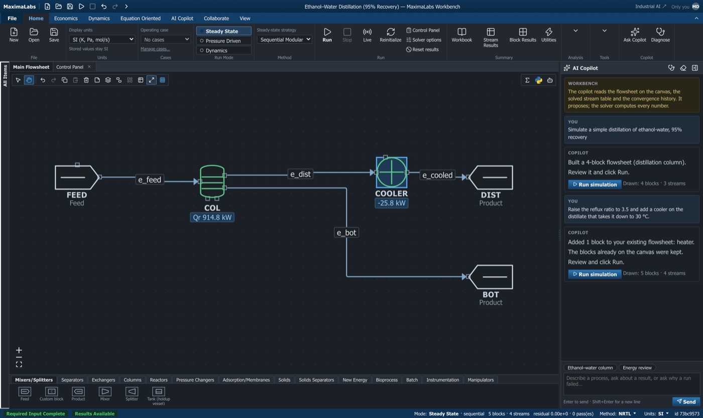Image resolution: width=703 pixels, height=418 pixels.
Task: Clear chat with the eraser icon
Action: (x=683, y=68)
